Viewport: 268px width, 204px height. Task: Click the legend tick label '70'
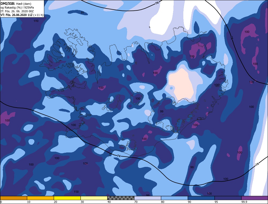click(x=136, y=202)
